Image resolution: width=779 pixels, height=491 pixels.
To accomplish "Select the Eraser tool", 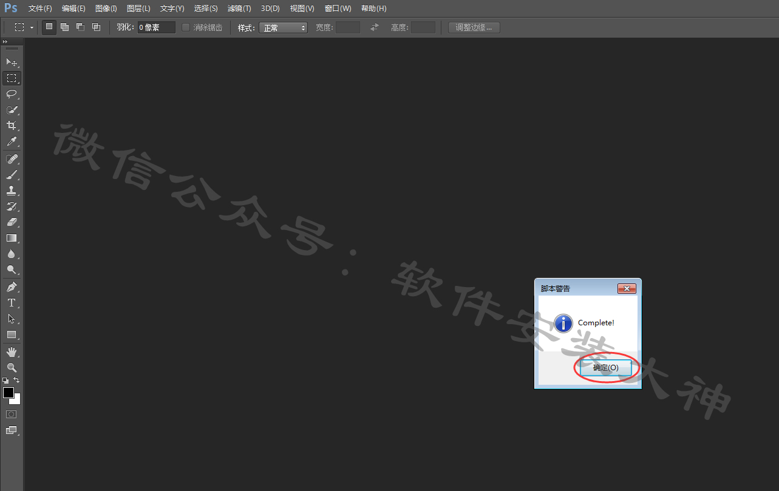I will [x=12, y=222].
